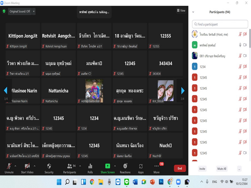The width and height of the screenshot is (251, 188).
Task: Go to previous gallery page arrow
Action: pos(6,91)
